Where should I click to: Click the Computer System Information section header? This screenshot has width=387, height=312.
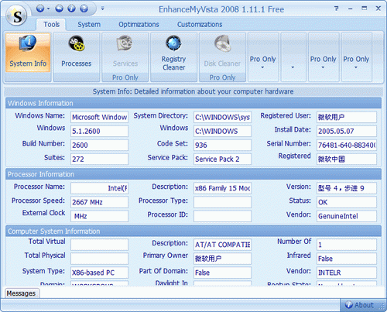pos(193,231)
